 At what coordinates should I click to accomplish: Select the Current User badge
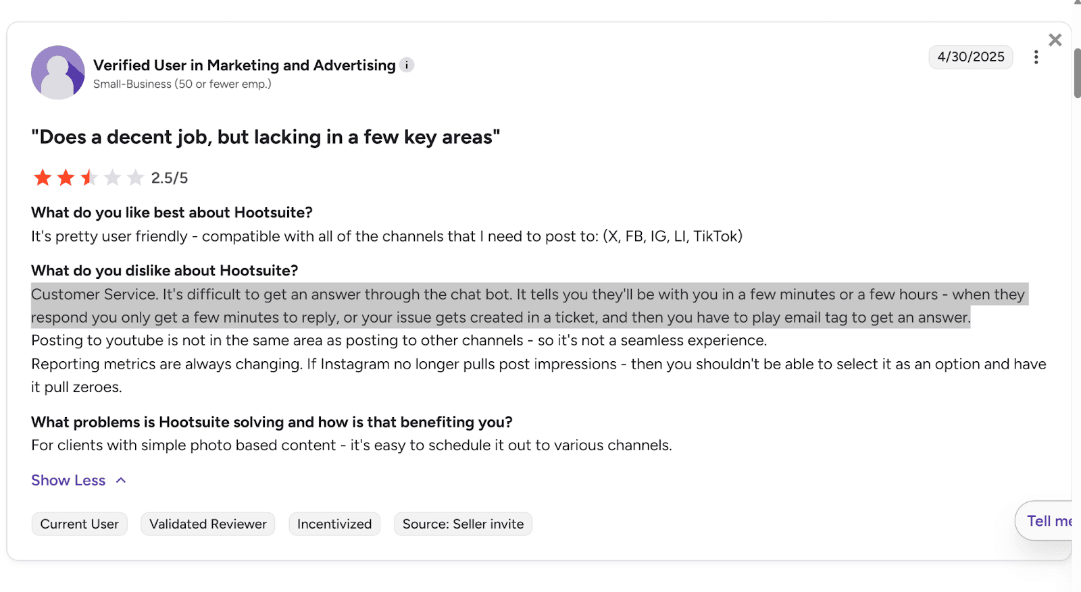pos(79,524)
